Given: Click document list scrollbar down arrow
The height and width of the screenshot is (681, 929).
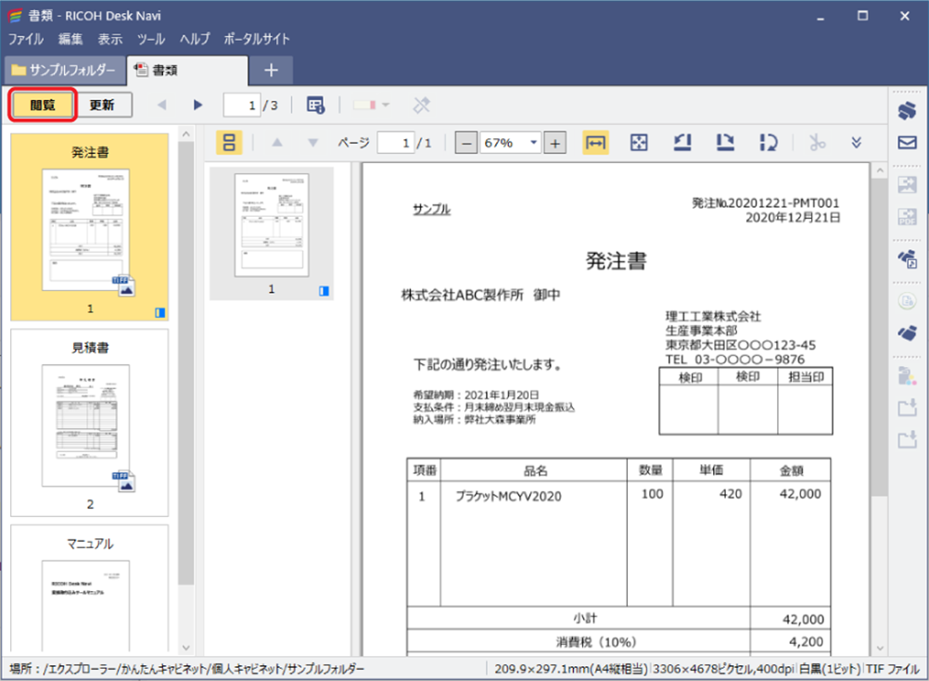Looking at the screenshot, I should point(186,648).
